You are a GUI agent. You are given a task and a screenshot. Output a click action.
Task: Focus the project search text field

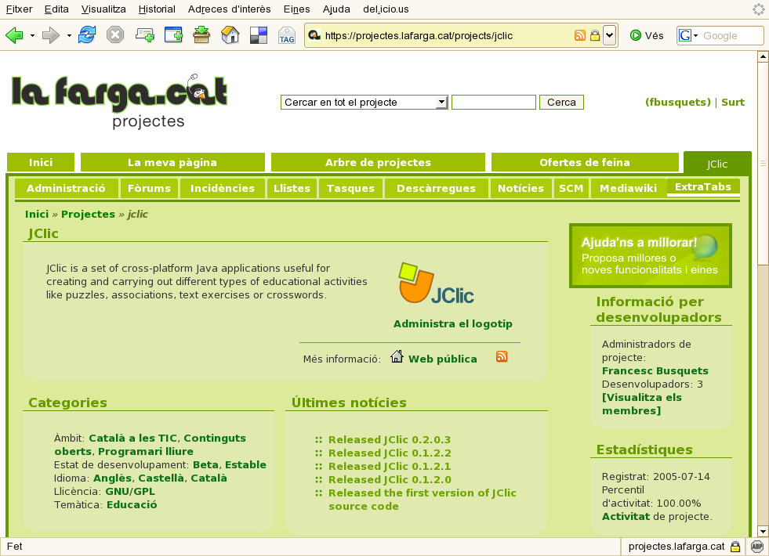493,102
